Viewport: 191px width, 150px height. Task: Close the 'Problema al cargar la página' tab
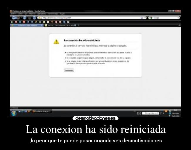tap(42, 25)
